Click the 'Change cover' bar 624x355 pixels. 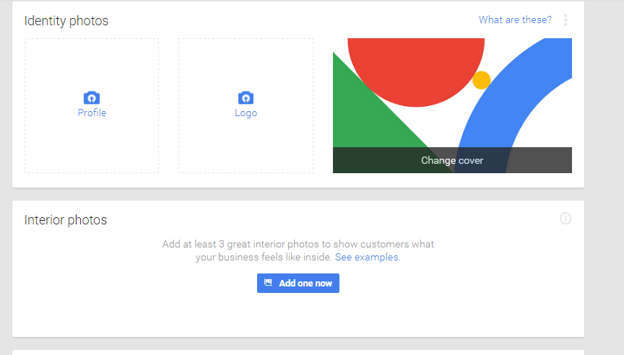click(x=452, y=160)
